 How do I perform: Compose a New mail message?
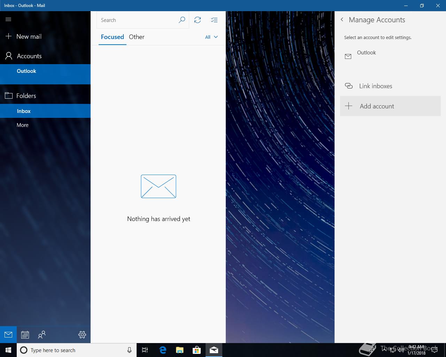[x=29, y=37]
